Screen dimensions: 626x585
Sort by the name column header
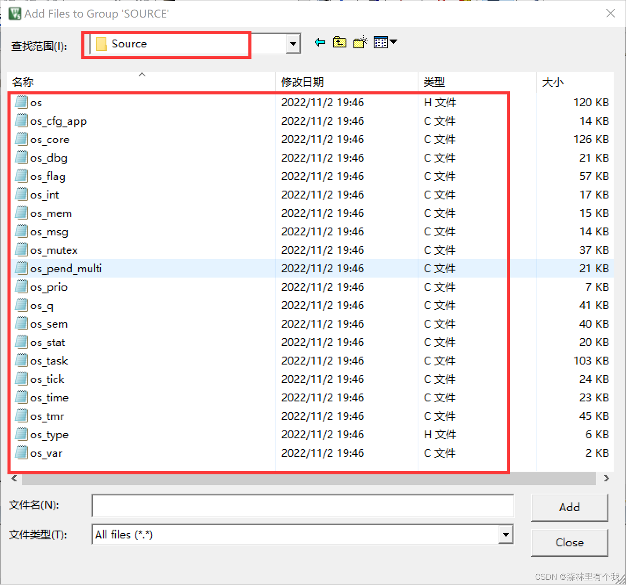click(x=142, y=82)
